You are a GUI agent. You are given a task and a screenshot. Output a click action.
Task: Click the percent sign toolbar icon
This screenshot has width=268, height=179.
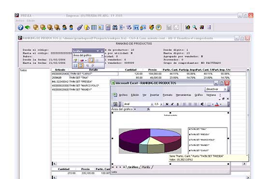coord(129,27)
